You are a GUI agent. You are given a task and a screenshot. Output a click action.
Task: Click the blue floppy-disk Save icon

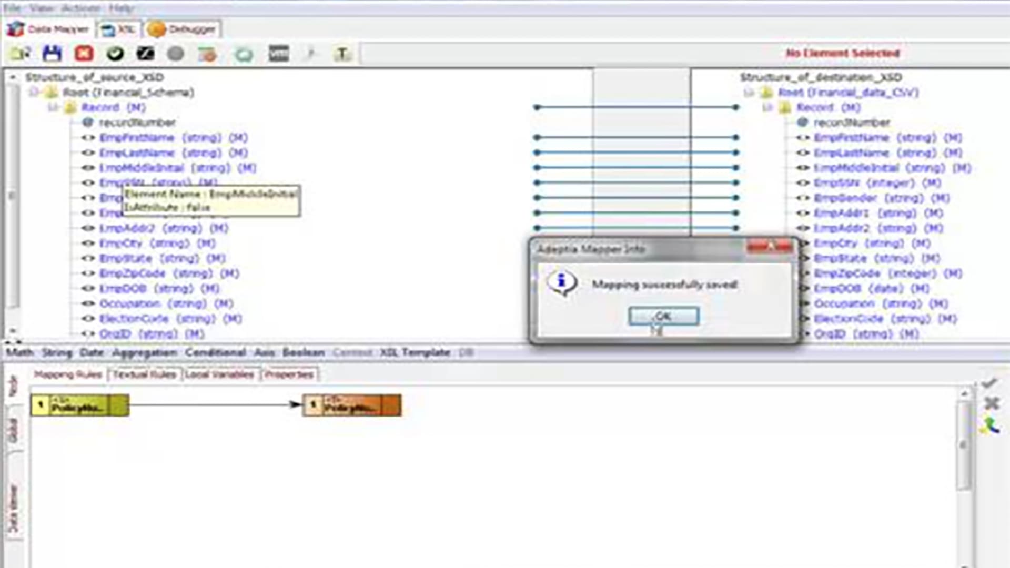tap(52, 53)
